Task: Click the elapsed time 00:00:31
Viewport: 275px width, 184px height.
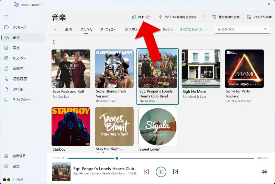Action: pyautogui.click(x=58, y=158)
